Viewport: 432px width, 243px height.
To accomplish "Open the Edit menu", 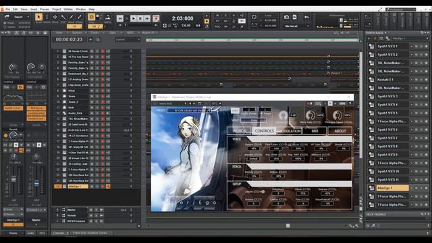I will point(15,9).
